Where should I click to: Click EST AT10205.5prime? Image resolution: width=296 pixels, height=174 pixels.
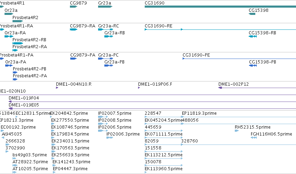click(30, 169)
